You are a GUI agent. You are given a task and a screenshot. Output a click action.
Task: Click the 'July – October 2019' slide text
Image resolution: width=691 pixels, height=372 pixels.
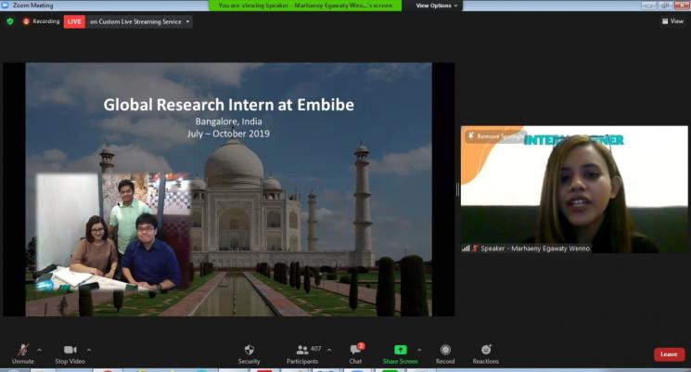(228, 134)
